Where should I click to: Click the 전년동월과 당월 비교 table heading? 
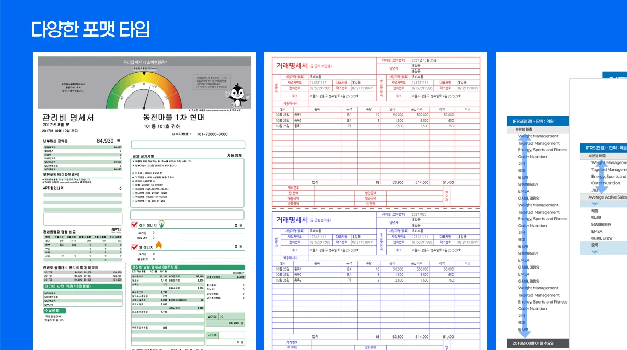[x=59, y=231]
